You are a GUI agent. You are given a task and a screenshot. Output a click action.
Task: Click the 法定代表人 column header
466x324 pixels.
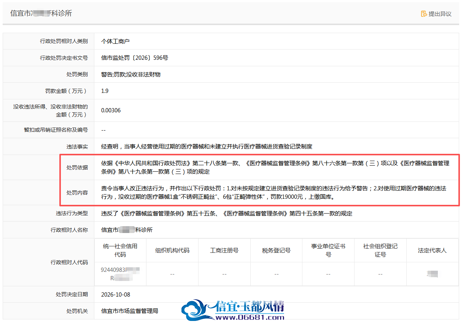tap(433, 250)
